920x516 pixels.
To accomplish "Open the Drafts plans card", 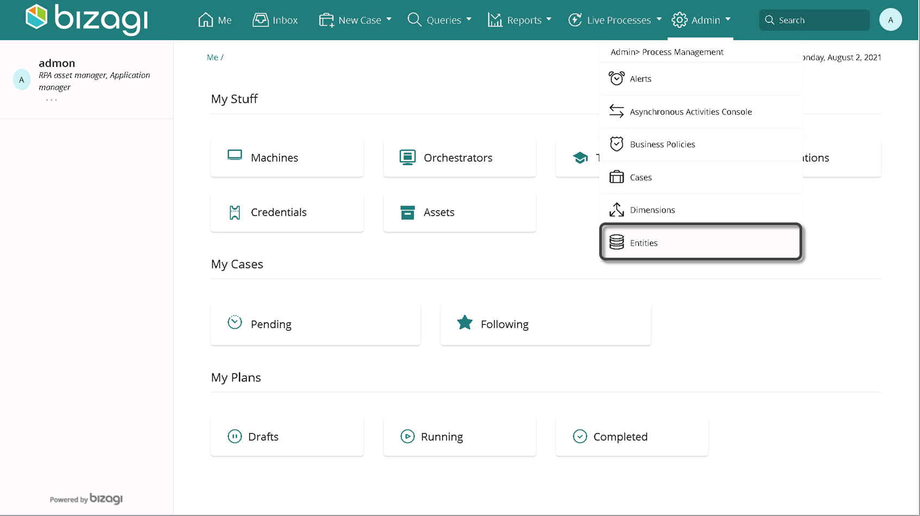I will [x=287, y=436].
